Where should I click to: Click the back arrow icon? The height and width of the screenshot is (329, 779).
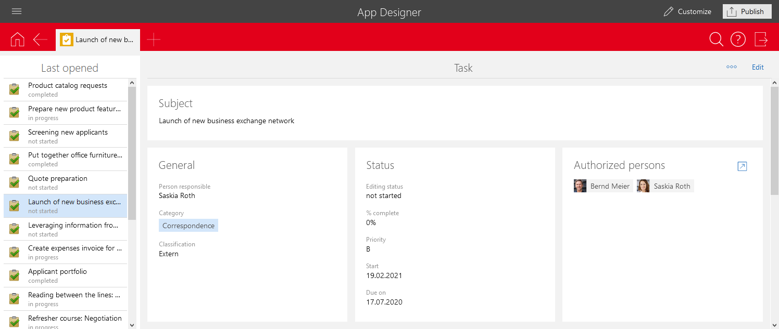[x=40, y=40]
